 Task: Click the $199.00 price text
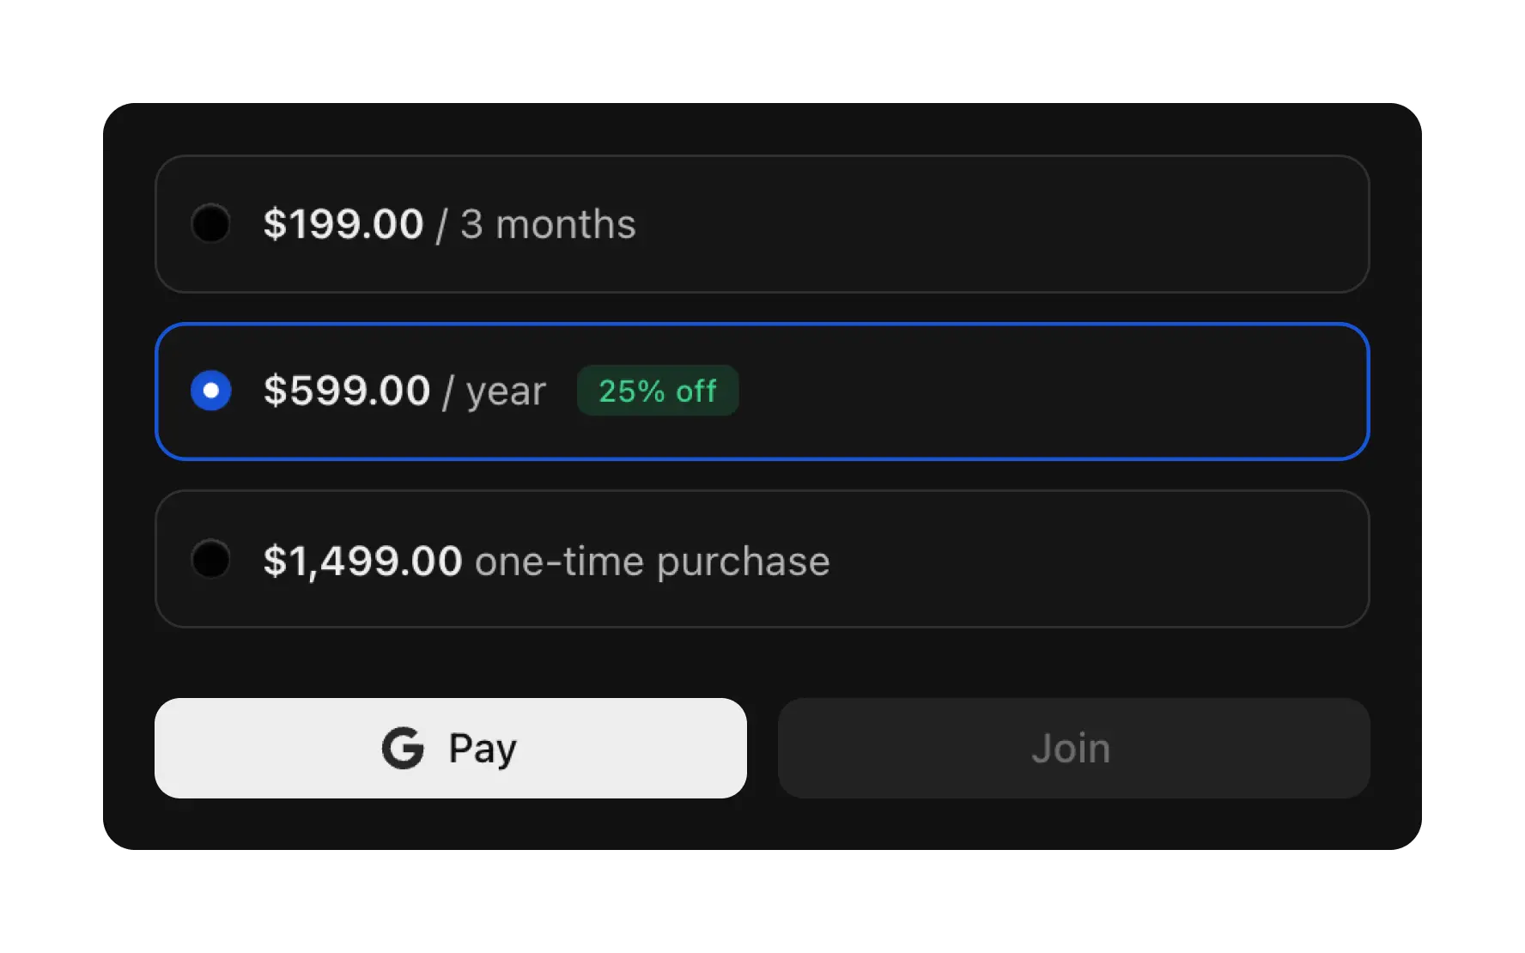[x=343, y=223]
